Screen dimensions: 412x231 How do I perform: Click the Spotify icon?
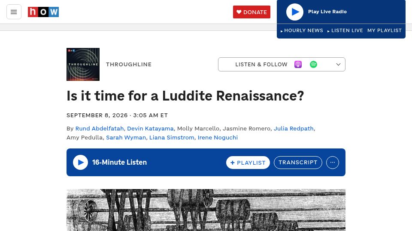pyautogui.click(x=313, y=65)
